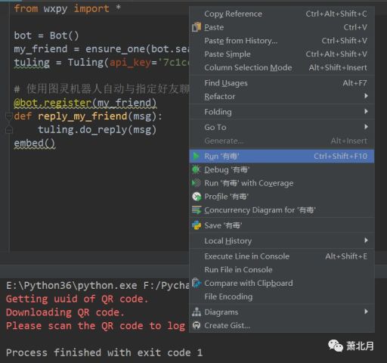Click 'Please scan the QR code' output
387x363 pixels.
click(96, 326)
